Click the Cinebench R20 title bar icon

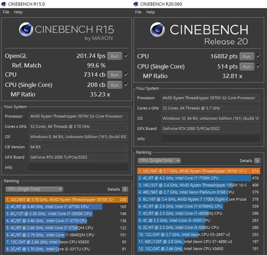pyautogui.click(x=136, y=4)
